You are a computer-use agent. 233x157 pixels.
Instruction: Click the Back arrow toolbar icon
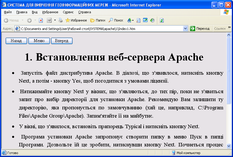[x=6, y=21]
